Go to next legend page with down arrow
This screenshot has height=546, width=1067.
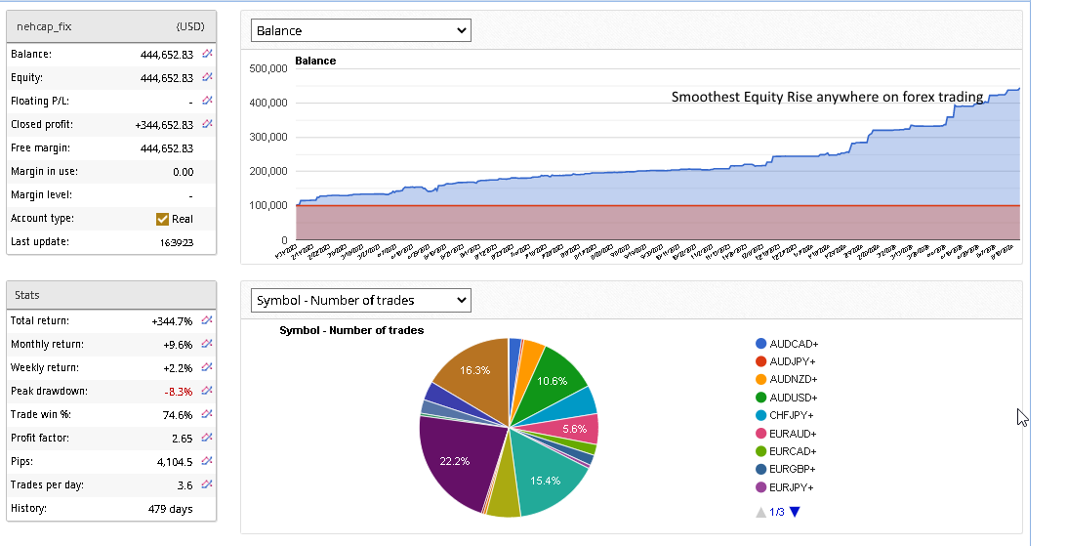click(794, 512)
